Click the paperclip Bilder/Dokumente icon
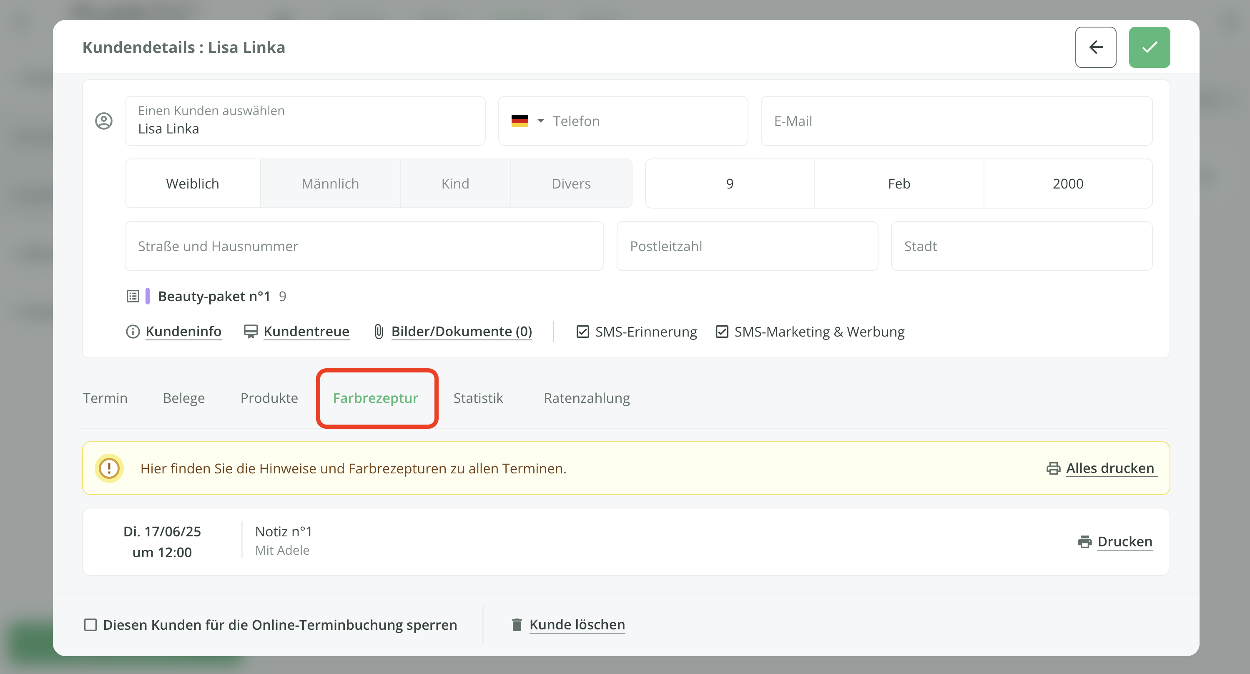1250x674 pixels. click(379, 332)
